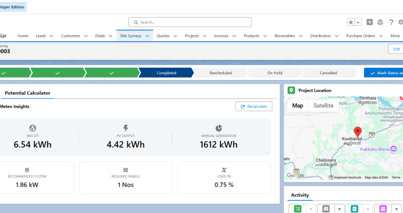
Task: Select the On Hold status stage
Action: [x=275, y=73]
